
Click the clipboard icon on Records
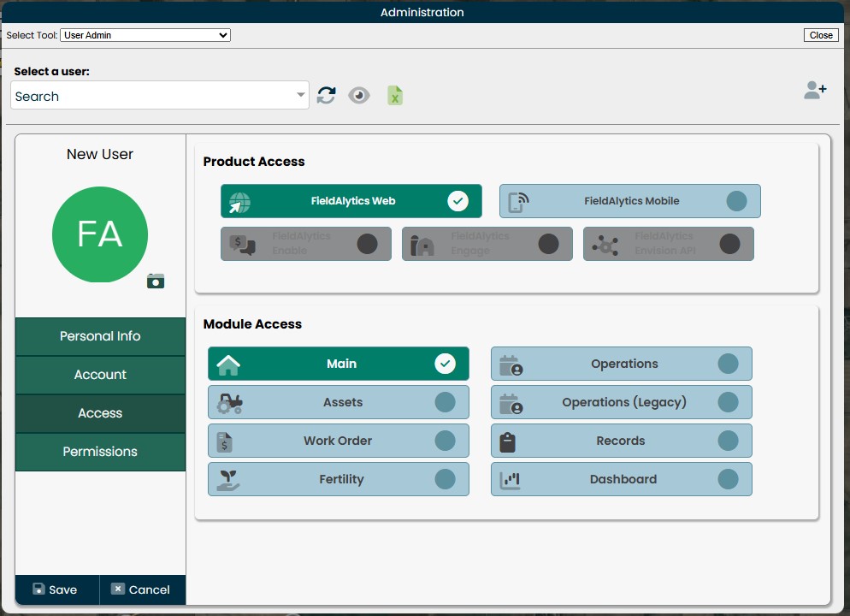pos(507,442)
